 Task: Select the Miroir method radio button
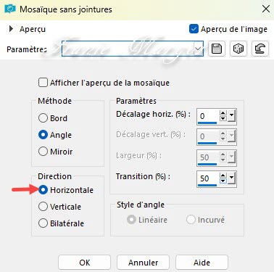[43, 152]
